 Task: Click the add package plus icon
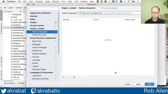(x=64, y=77)
